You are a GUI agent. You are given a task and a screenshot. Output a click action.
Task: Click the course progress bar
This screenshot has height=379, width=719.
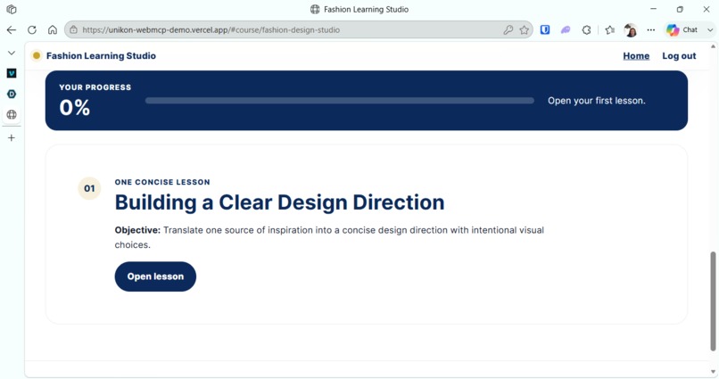339,101
